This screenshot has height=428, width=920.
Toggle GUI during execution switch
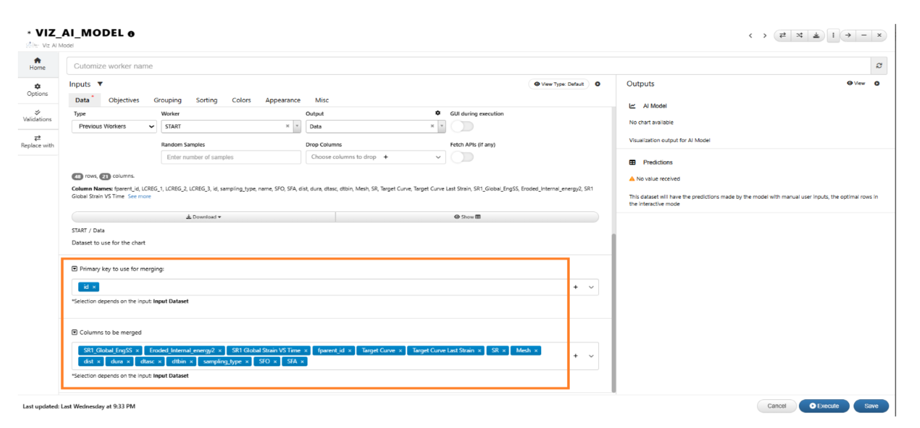click(x=462, y=126)
